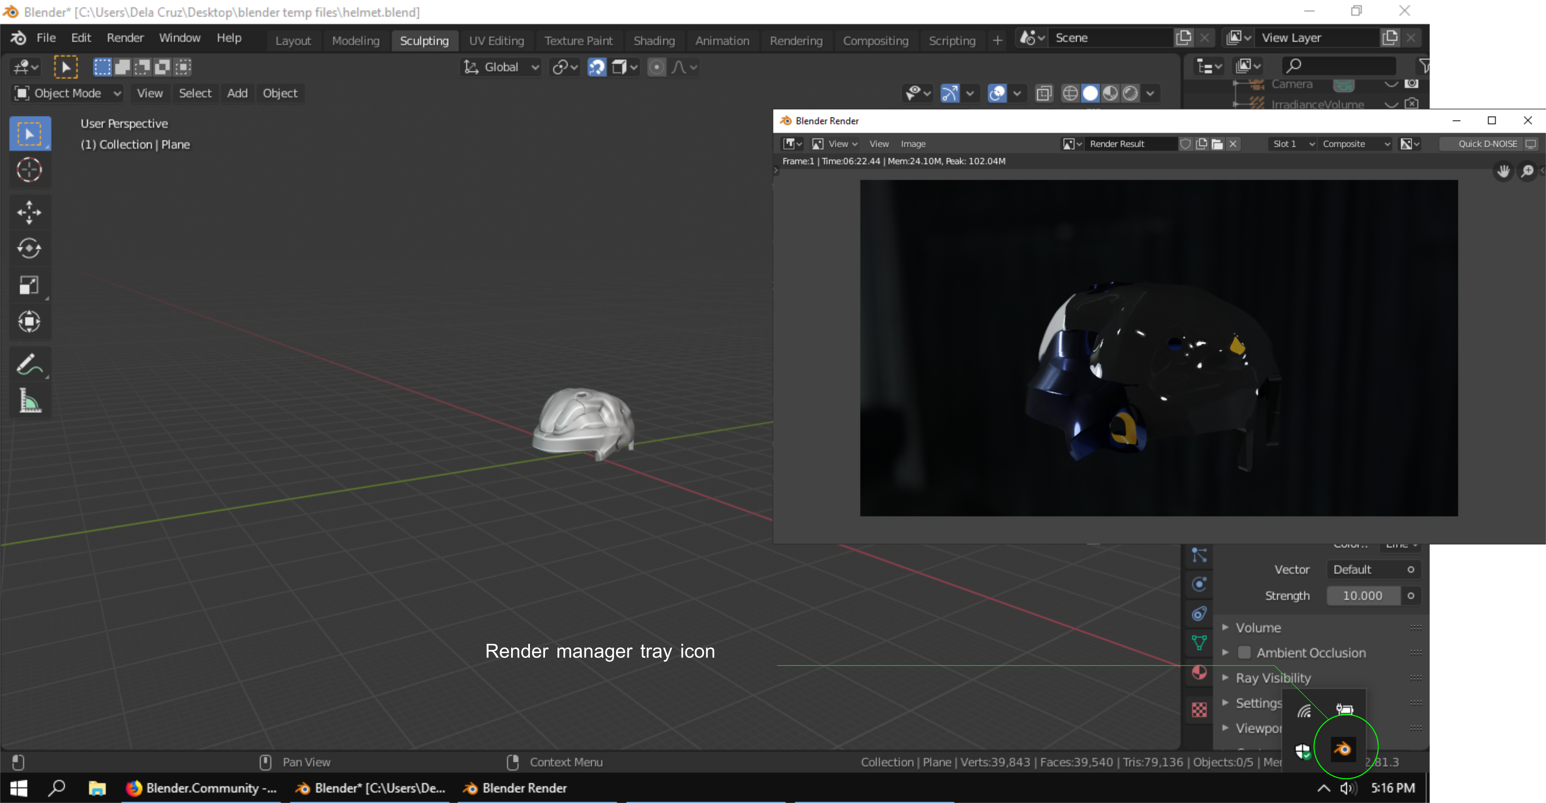Select the Scale tool
This screenshot has width=1546, height=803.
point(29,285)
